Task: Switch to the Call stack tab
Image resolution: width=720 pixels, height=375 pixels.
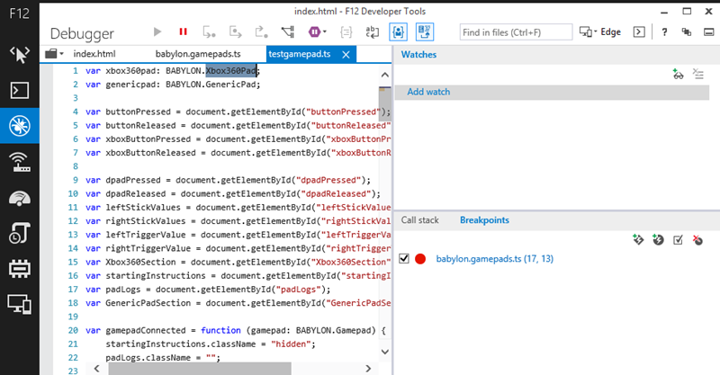Action: pos(419,220)
